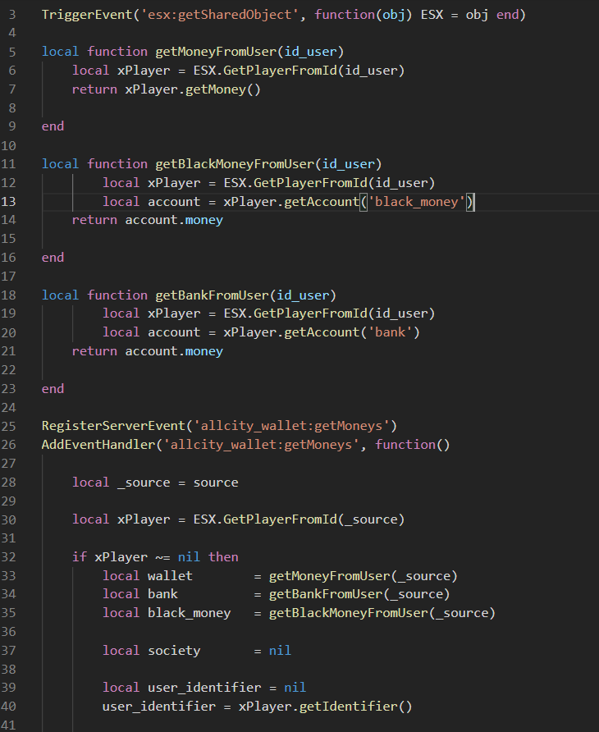
Task: Click ESX.GetPlayerFromId(id_user) on line 19
Action: pyautogui.click(x=329, y=313)
